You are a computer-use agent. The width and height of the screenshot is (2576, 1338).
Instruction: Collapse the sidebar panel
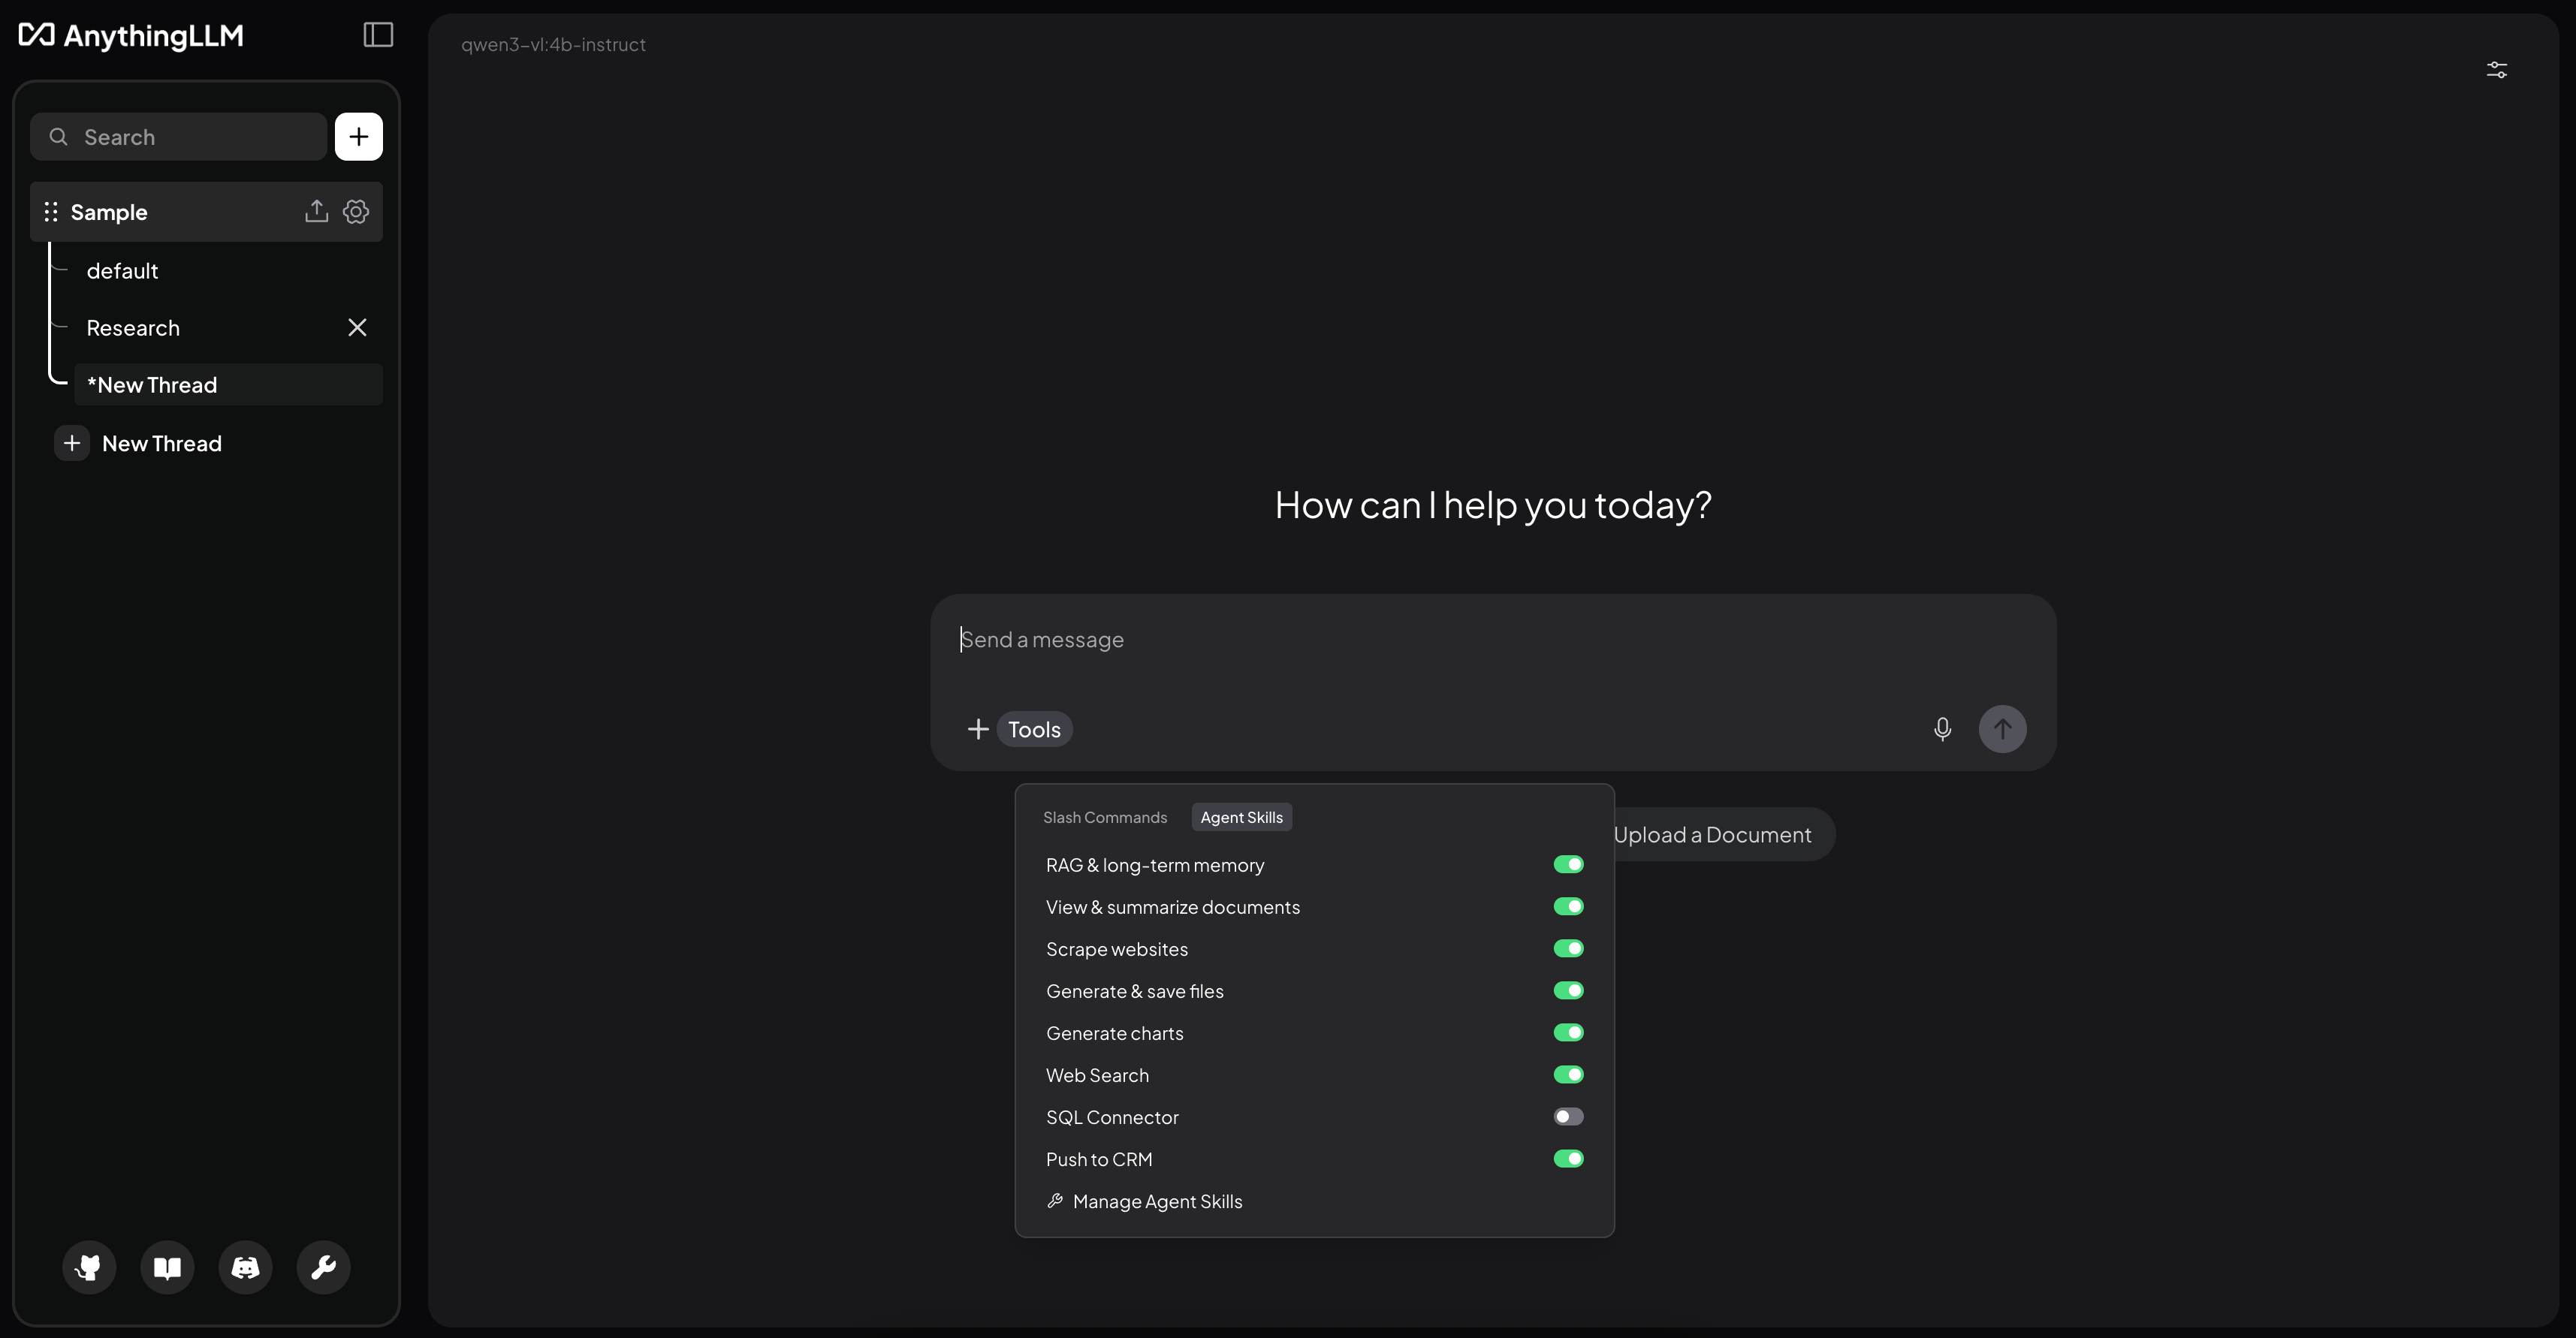377,35
